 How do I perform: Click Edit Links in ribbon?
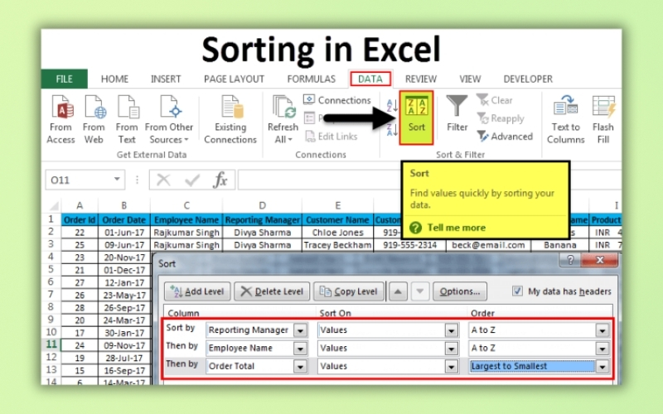331,137
